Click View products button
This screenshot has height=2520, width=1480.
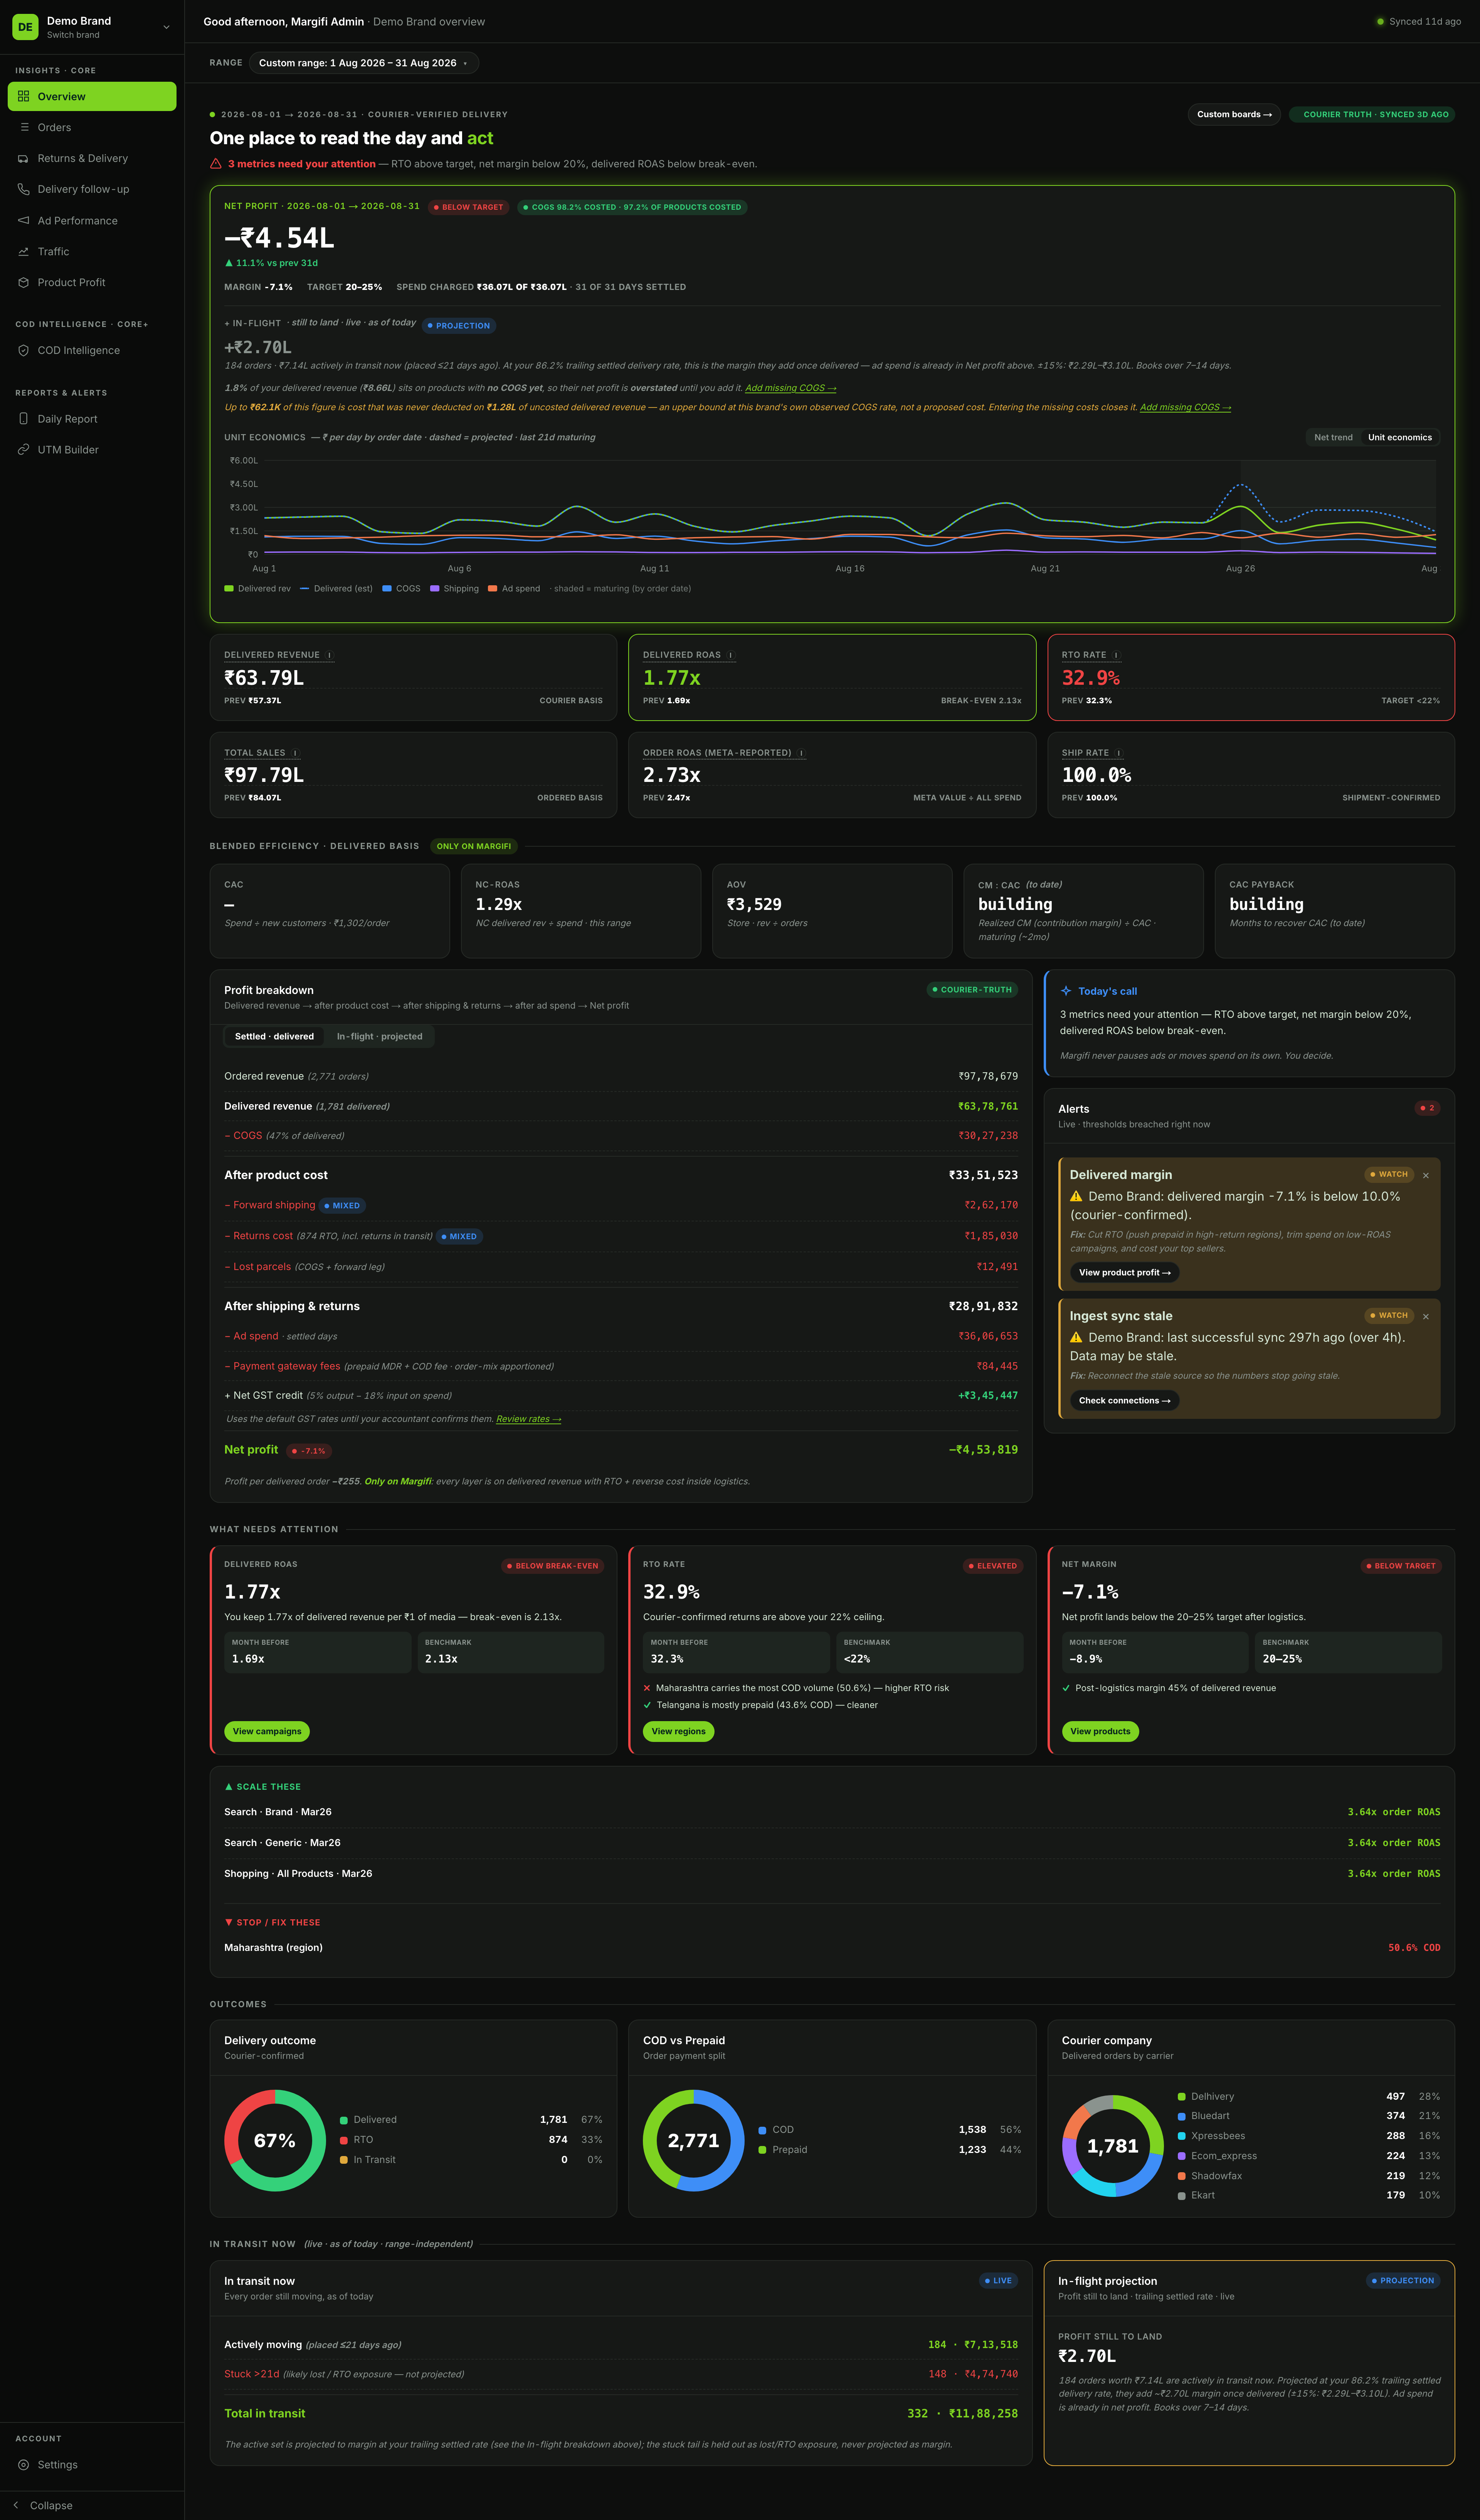[1100, 1731]
